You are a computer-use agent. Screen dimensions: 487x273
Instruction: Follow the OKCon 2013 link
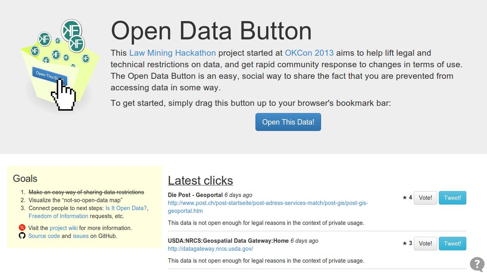(309, 53)
